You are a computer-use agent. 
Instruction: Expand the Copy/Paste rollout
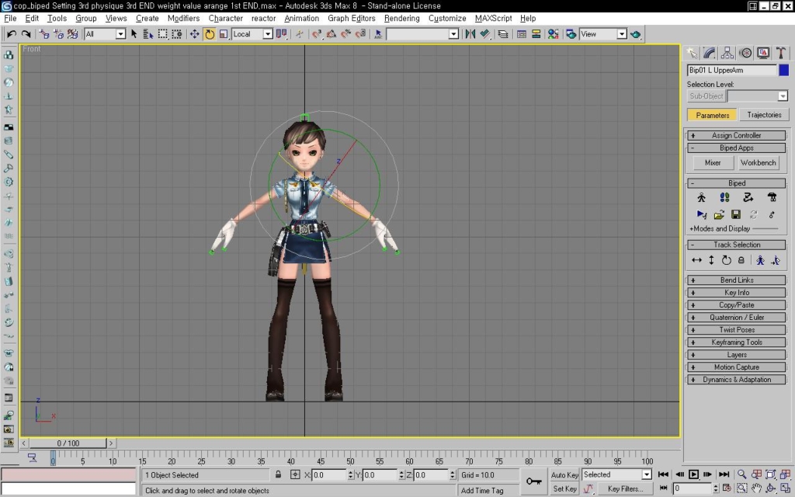[736, 304]
